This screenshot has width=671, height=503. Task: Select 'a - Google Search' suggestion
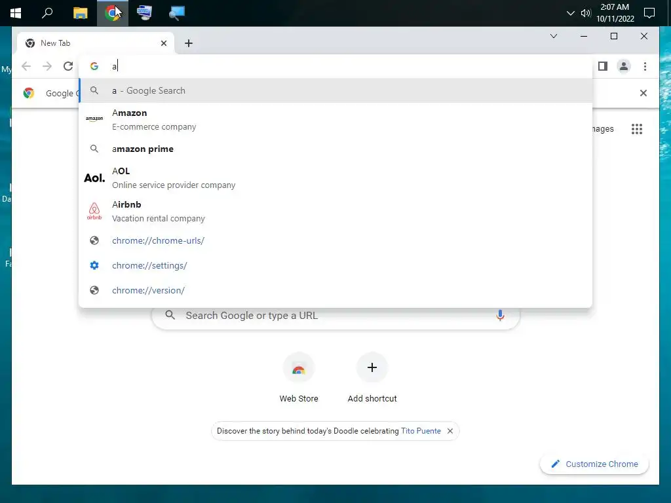(x=335, y=90)
